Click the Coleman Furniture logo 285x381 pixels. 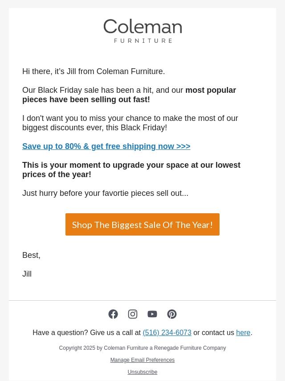tap(142, 31)
